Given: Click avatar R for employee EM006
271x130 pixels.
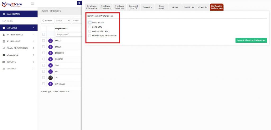Looking at the screenshot, I should tap(51, 47).
